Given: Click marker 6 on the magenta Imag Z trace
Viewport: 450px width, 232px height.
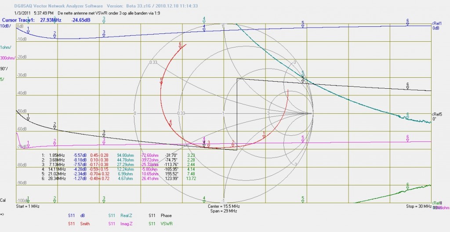Looking at the screenshot, I should (407, 139).
